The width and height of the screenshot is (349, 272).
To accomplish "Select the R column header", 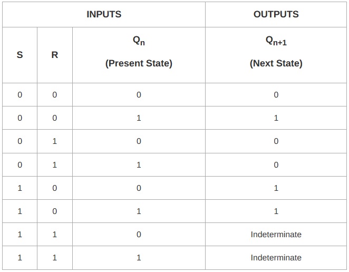I will 55,55.
